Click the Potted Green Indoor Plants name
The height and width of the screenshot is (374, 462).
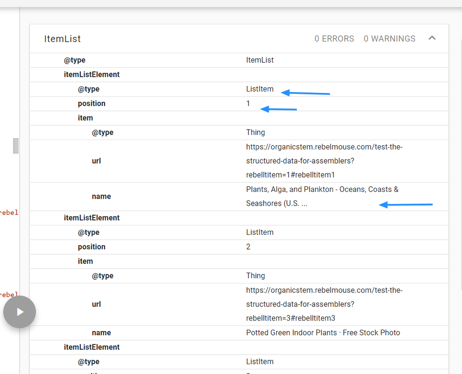click(x=323, y=333)
